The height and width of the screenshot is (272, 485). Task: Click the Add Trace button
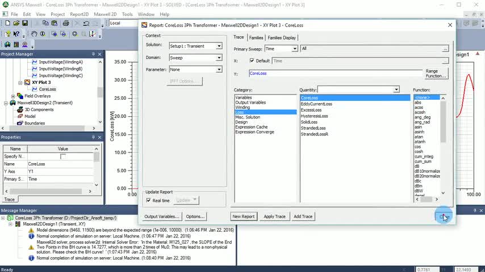coord(303,216)
